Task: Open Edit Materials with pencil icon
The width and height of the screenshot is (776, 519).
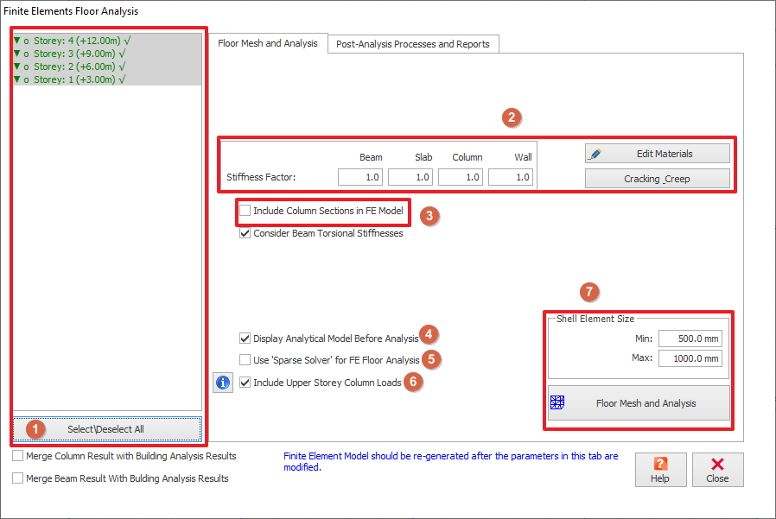Action: pos(657,154)
